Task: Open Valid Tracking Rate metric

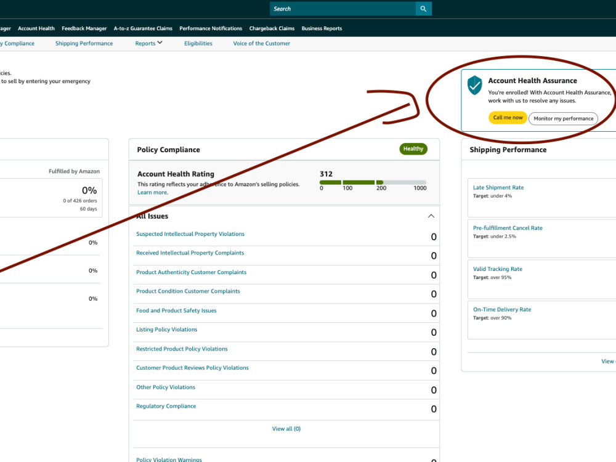Action: pyautogui.click(x=497, y=269)
